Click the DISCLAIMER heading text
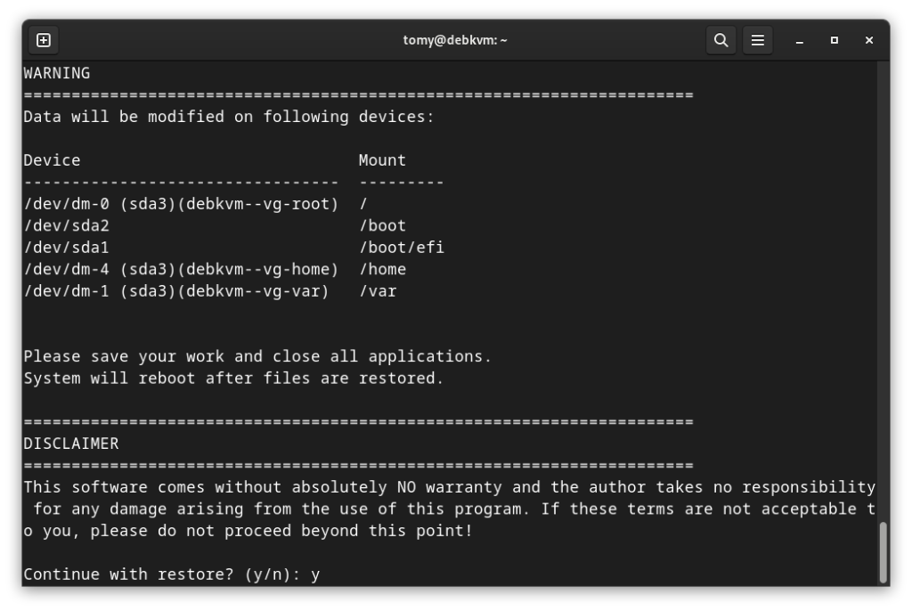912x611 pixels. coord(71,444)
